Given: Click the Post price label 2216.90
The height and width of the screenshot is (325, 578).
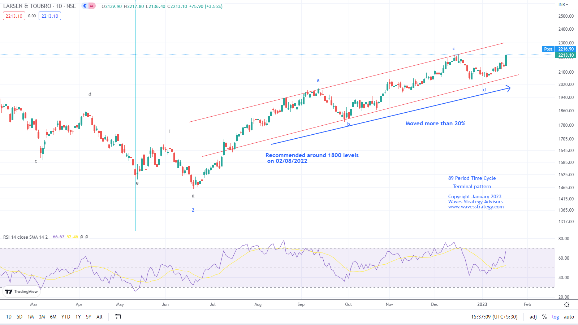Looking at the screenshot, I should pos(559,49).
